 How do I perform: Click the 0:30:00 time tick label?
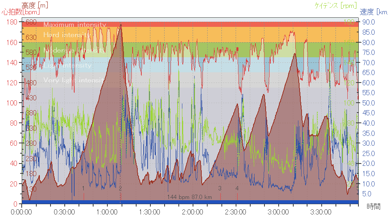pyautogui.click(x=64, y=212)
